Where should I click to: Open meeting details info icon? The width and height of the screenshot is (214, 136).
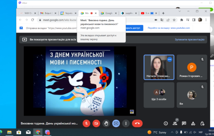click(x=166, y=123)
